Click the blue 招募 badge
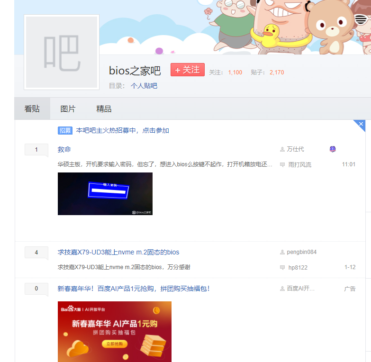371x362 pixels. pyautogui.click(x=65, y=130)
